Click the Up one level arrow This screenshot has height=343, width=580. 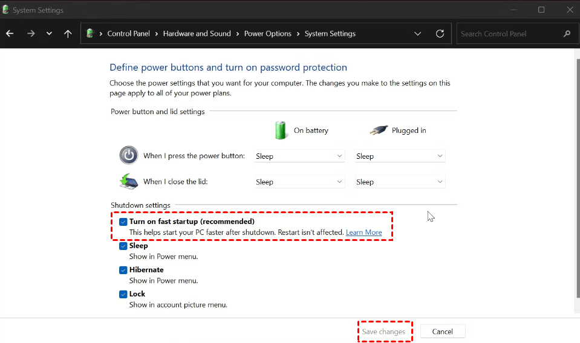tap(68, 34)
